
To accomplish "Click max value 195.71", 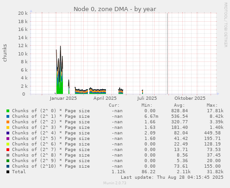I will point(212,139).
